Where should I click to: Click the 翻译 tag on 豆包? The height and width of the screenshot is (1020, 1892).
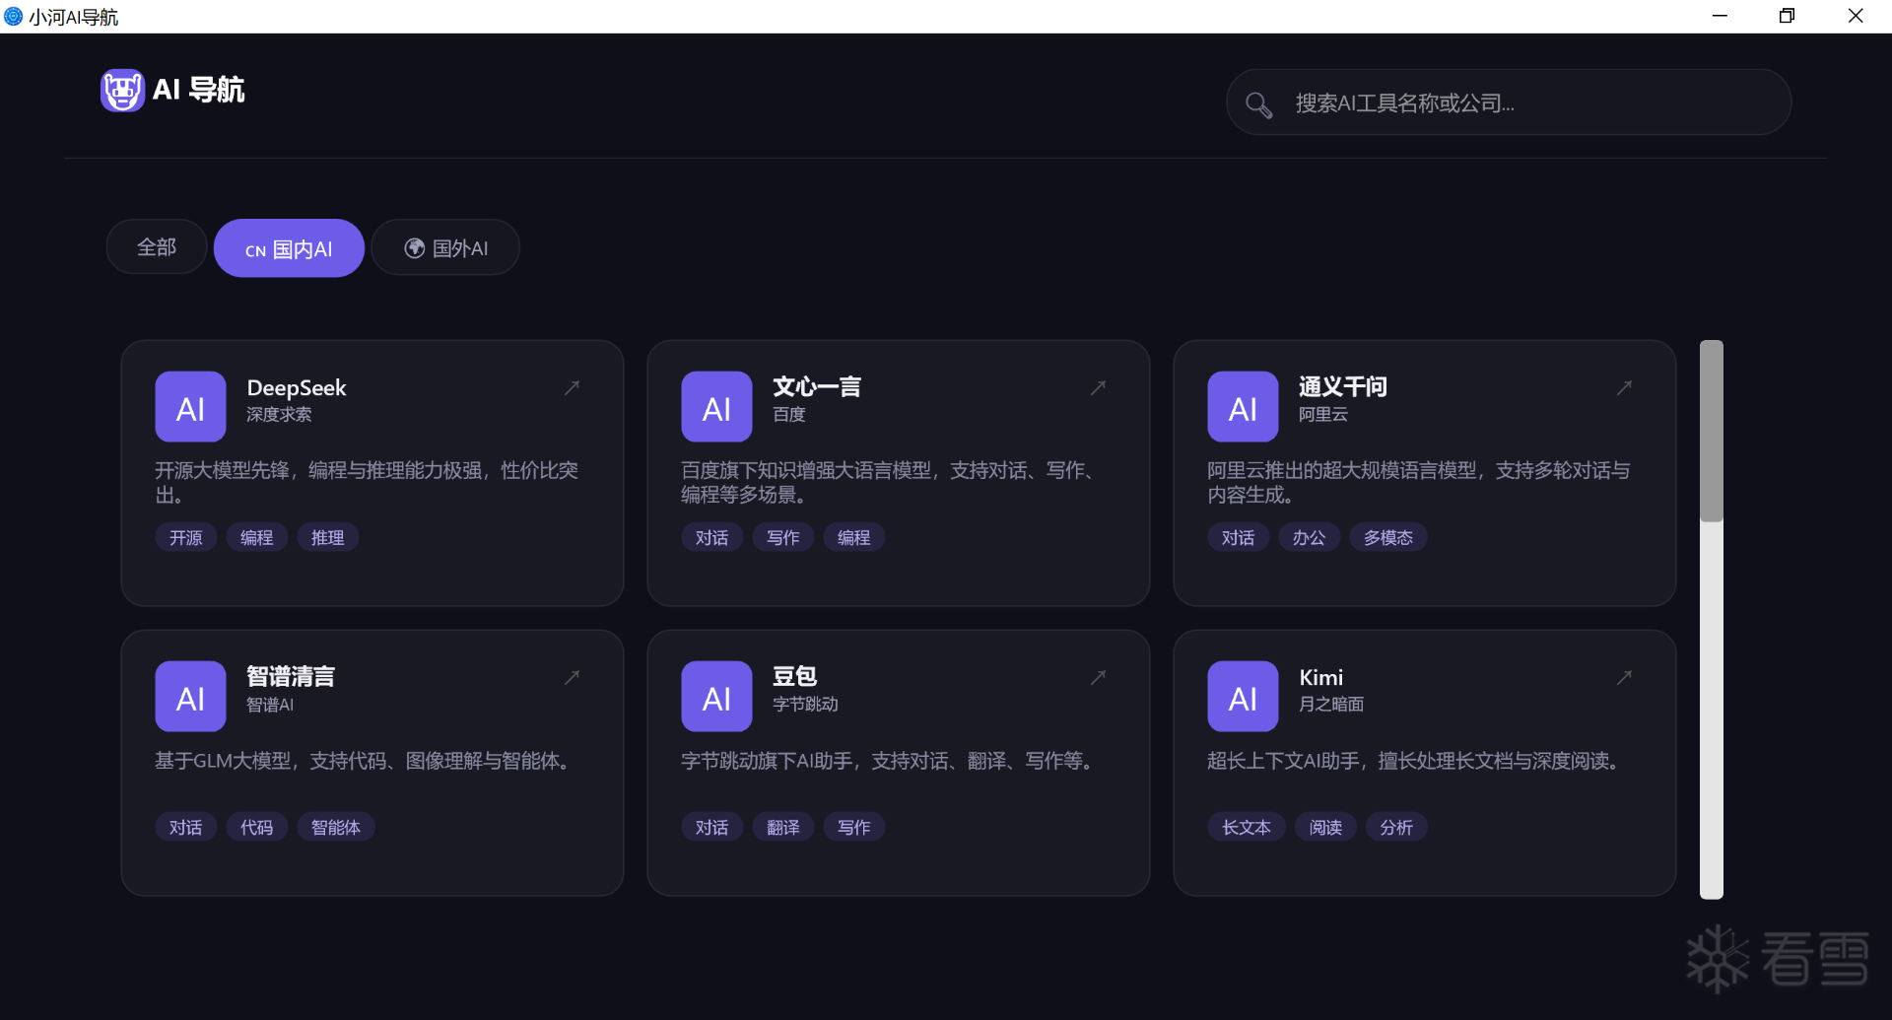783,827
